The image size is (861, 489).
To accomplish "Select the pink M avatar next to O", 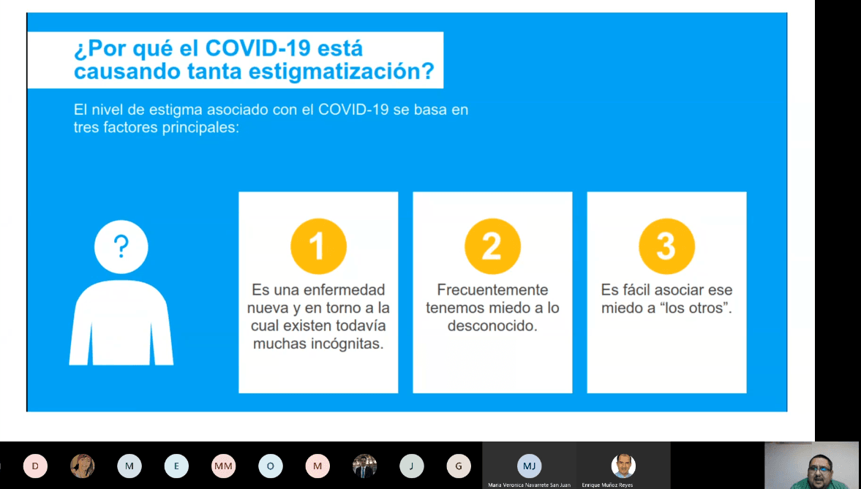I will click(317, 466).
